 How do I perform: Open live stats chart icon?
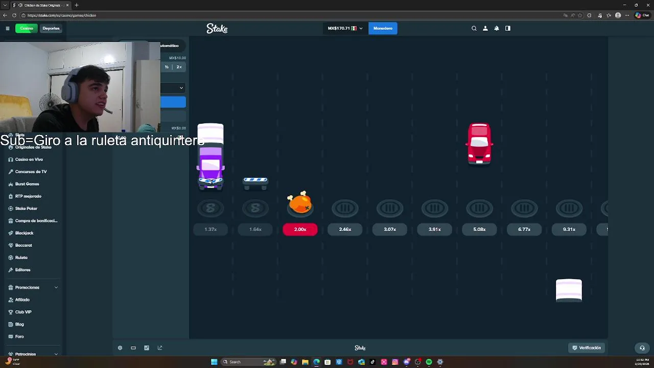pyautogui.click(x=147, y=348)
